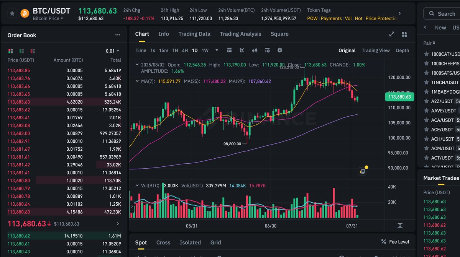Screen dimensions: 460x257
Task: Click the reset chart scale icon
Action: click(x=400, y=226)
